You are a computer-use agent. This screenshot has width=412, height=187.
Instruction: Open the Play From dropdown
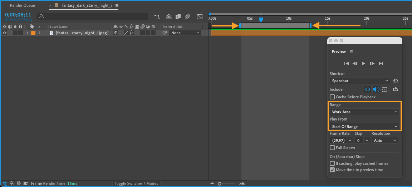(x=364, y=127)
